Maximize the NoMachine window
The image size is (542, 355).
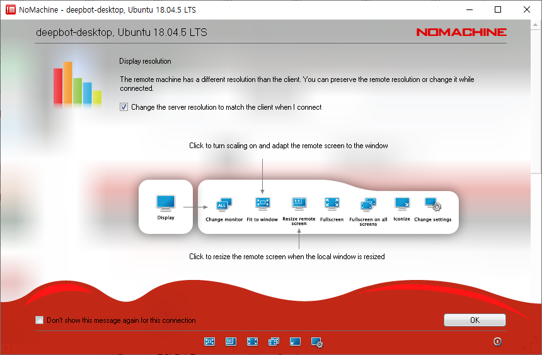coord(498,9)
